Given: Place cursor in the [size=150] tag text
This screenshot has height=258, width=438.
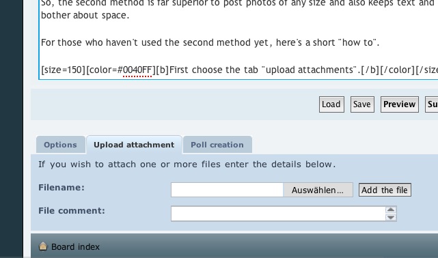Looking at the screenshot, I should [63, 70].
